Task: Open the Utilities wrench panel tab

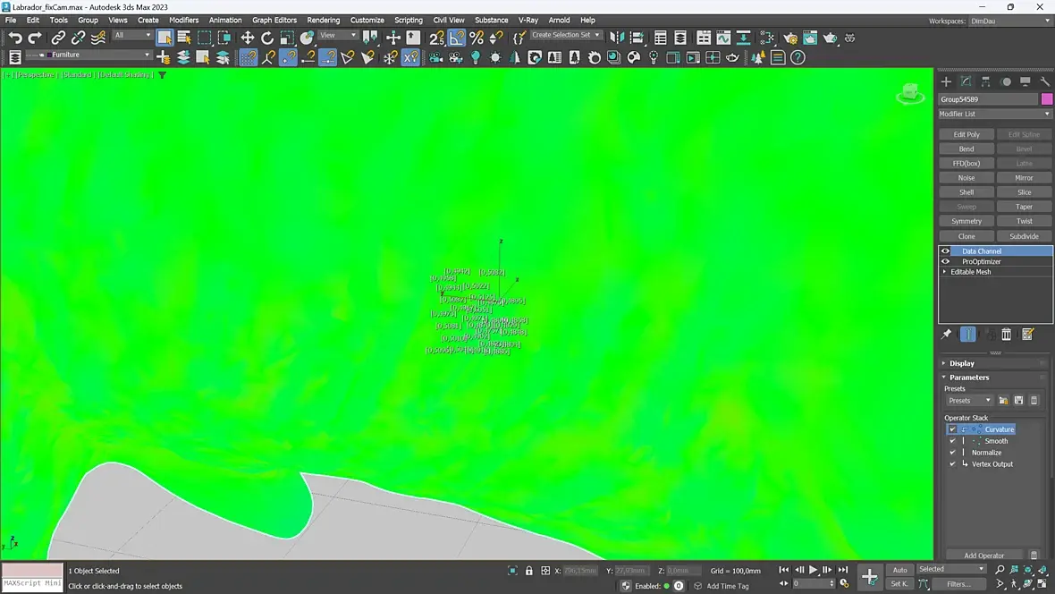Action: tap(1044, 81)
